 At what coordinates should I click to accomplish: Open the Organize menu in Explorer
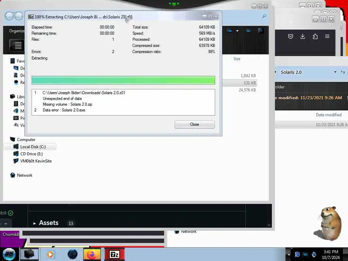[x=17, y=31]
